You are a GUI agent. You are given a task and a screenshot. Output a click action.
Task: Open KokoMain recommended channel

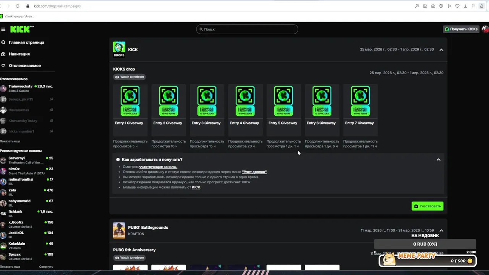(27, 246)
